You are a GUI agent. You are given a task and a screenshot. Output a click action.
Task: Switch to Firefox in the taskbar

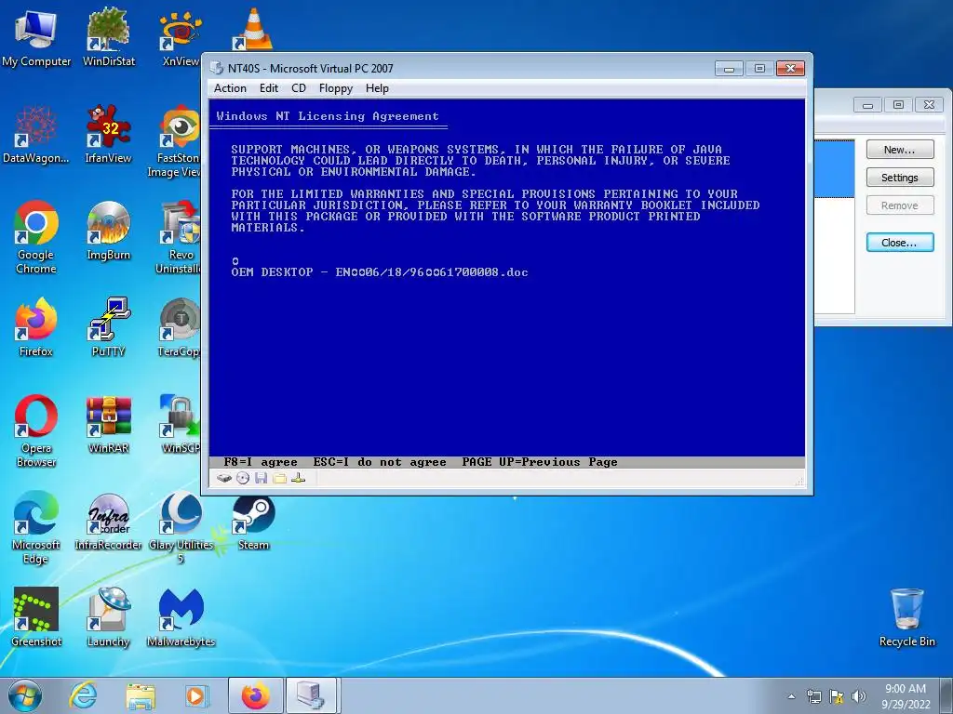[x=256, y=695]
